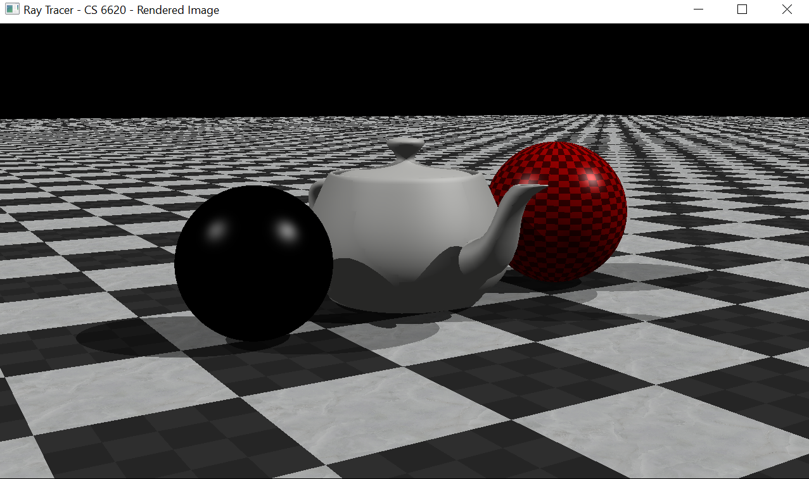Click the left highlight on the black sphere
This screenshot has width=809, height=479.
pyautogui.click(x=219, y=230)
